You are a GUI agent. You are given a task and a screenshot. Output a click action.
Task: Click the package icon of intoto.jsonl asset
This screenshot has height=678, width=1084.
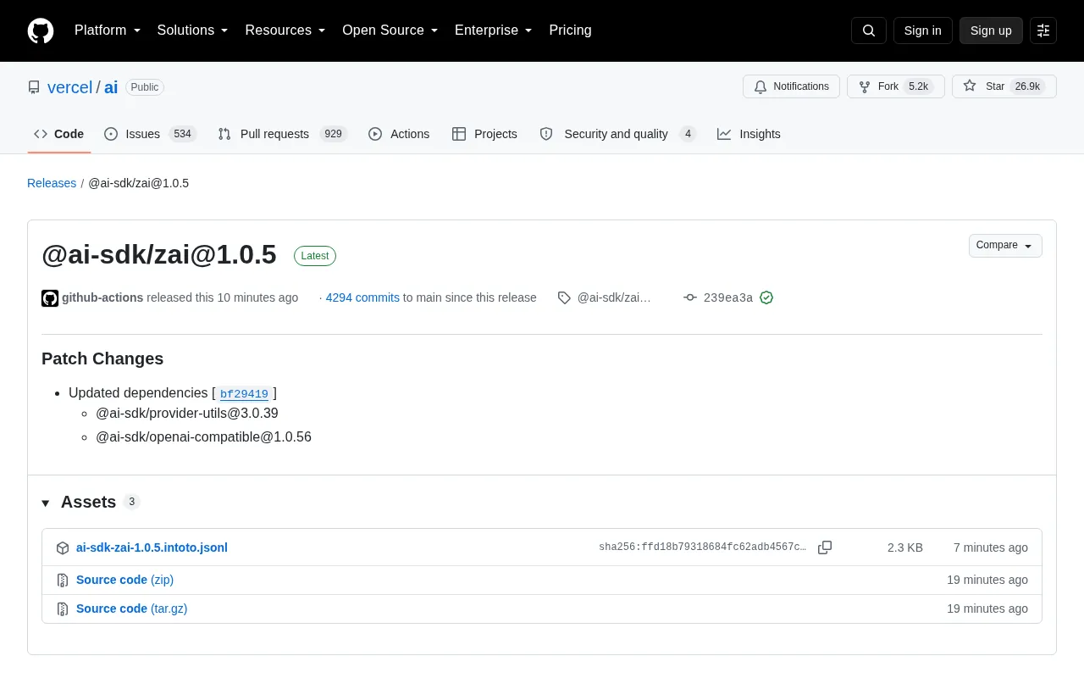63,547
